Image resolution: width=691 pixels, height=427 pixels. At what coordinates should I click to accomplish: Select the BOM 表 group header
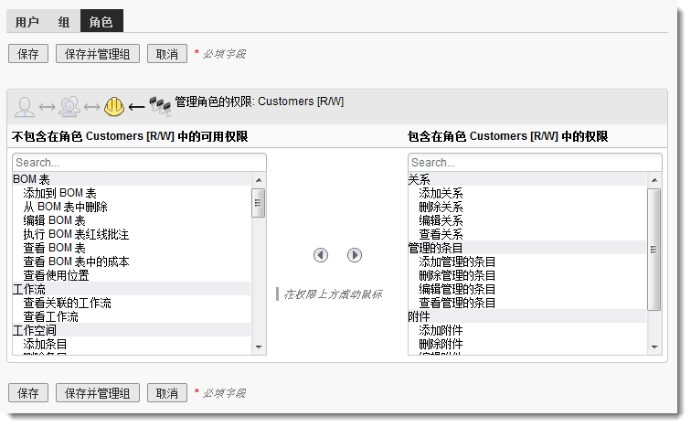[x=132, y=179]
